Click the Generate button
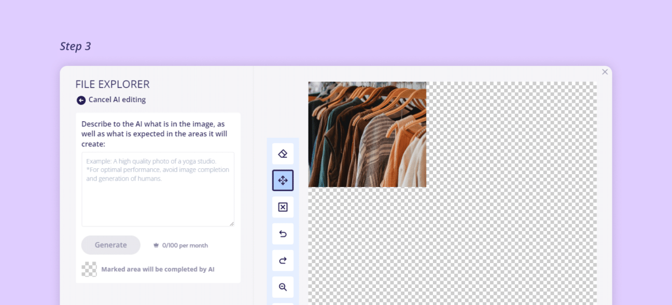 click(111, 245)
